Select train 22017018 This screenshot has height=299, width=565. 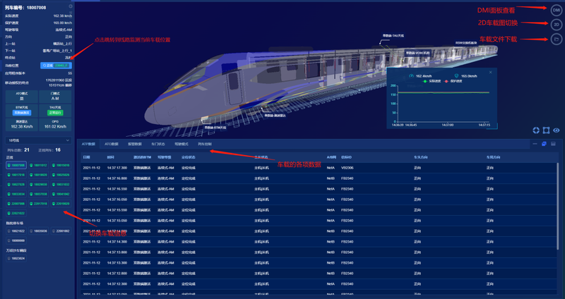[x=39, y=204]
